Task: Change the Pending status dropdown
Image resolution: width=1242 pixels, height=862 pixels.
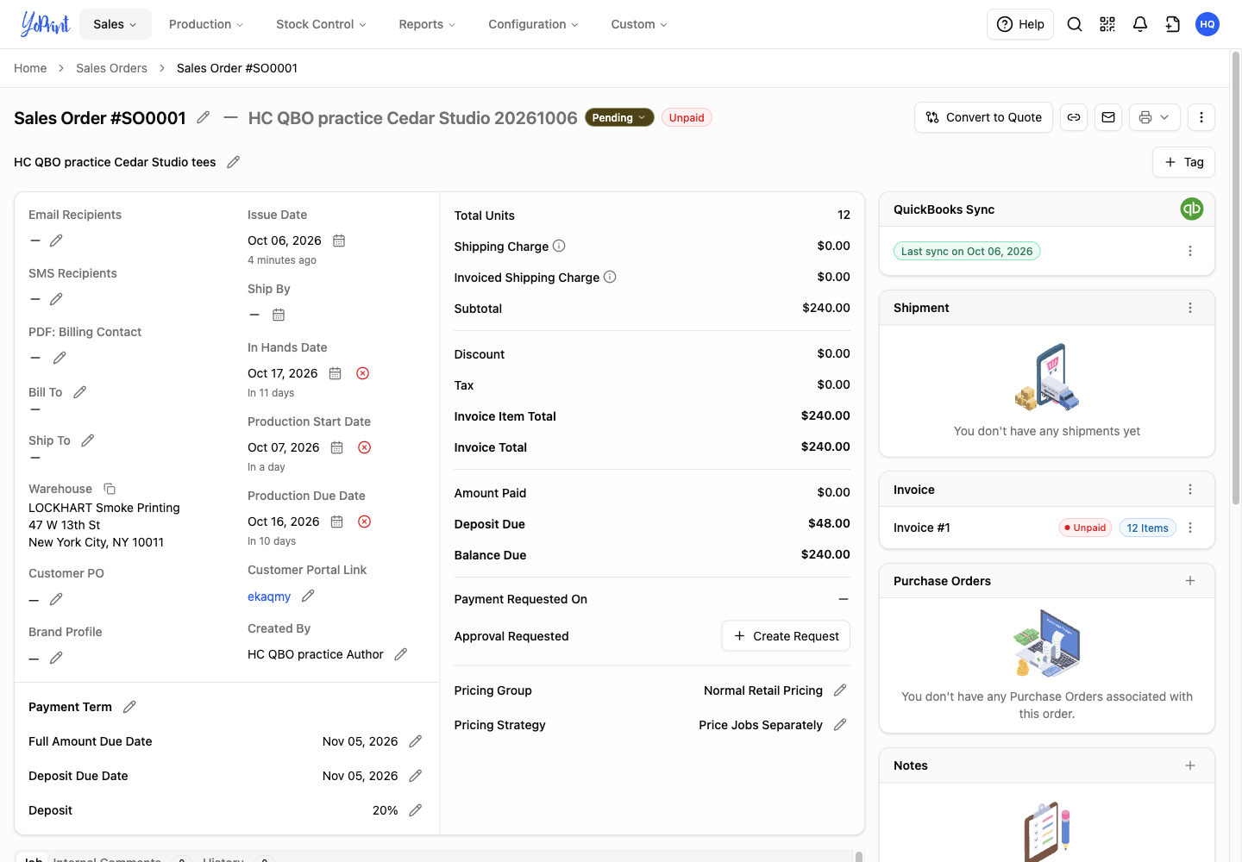Action: (619, 118)
